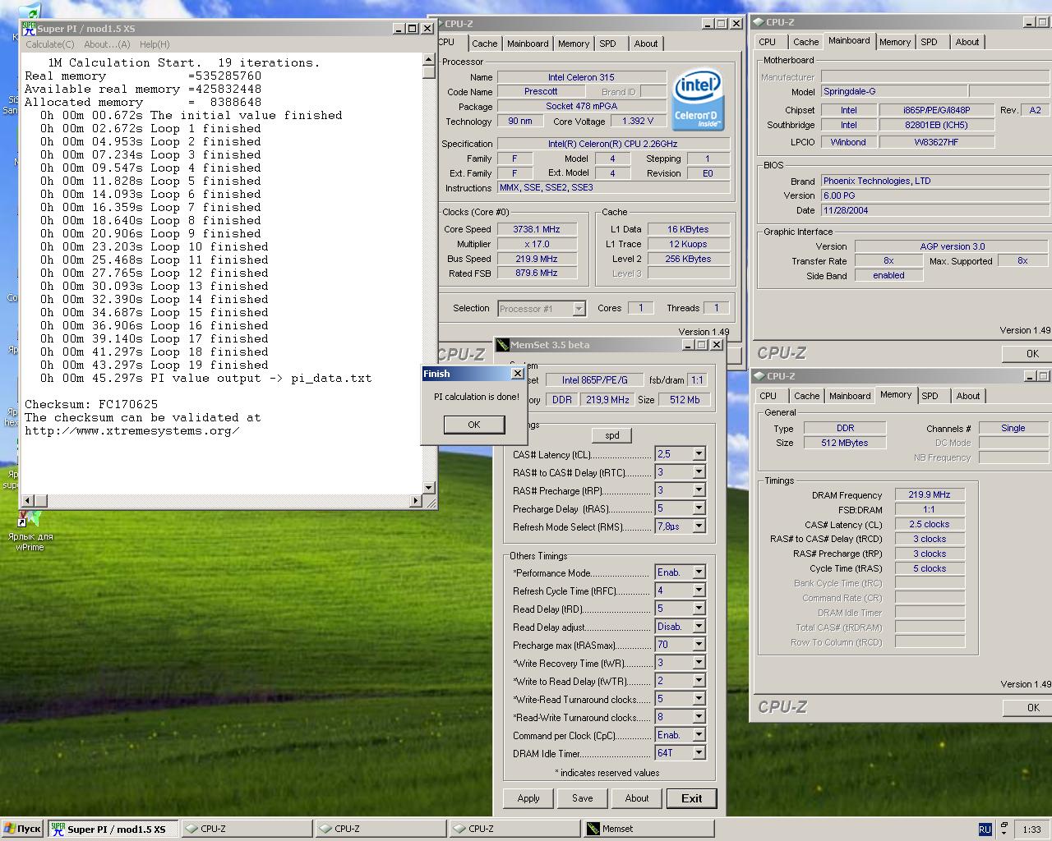Open Performance Mode dropdown

pos(699,572)
